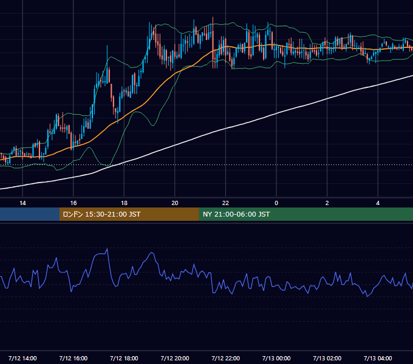This screenshot has width=413, height=364.
Task: Click the 7/12 16:00 date label
Action: 73,358
